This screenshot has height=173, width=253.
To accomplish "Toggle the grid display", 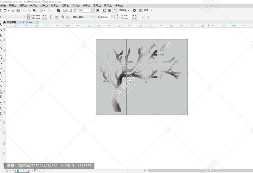I will [x=109, y=10].
